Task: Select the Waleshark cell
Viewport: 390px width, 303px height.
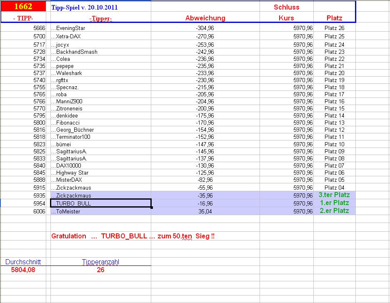Action: tap(101, 73)
